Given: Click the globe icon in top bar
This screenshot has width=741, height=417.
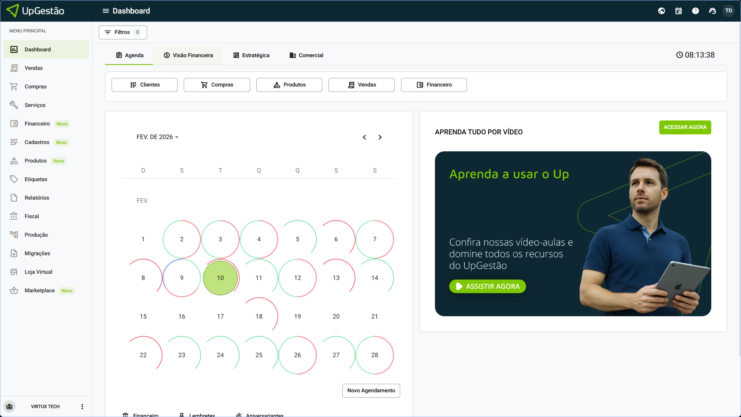Looking at the screenshot, I should tap(661, 11).
